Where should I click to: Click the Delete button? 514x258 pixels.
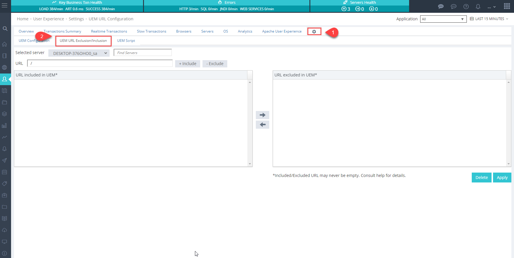pyautogui.click(x=481, y=178)
